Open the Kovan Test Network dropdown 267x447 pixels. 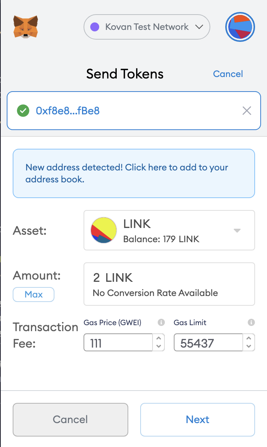[x=147, y=27]
